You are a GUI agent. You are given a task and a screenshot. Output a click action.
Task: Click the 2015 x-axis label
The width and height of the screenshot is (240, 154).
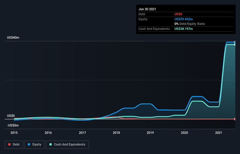pyautogui.click(x=14, y=133)
